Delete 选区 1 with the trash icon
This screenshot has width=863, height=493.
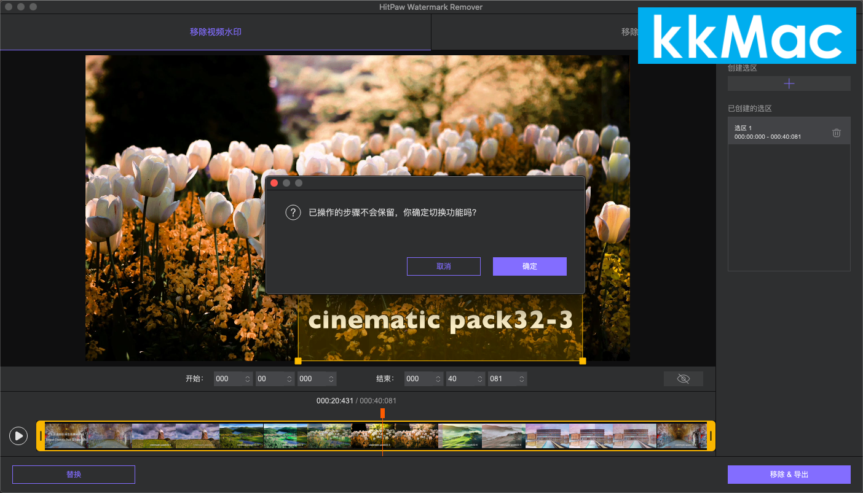point(837,133)
